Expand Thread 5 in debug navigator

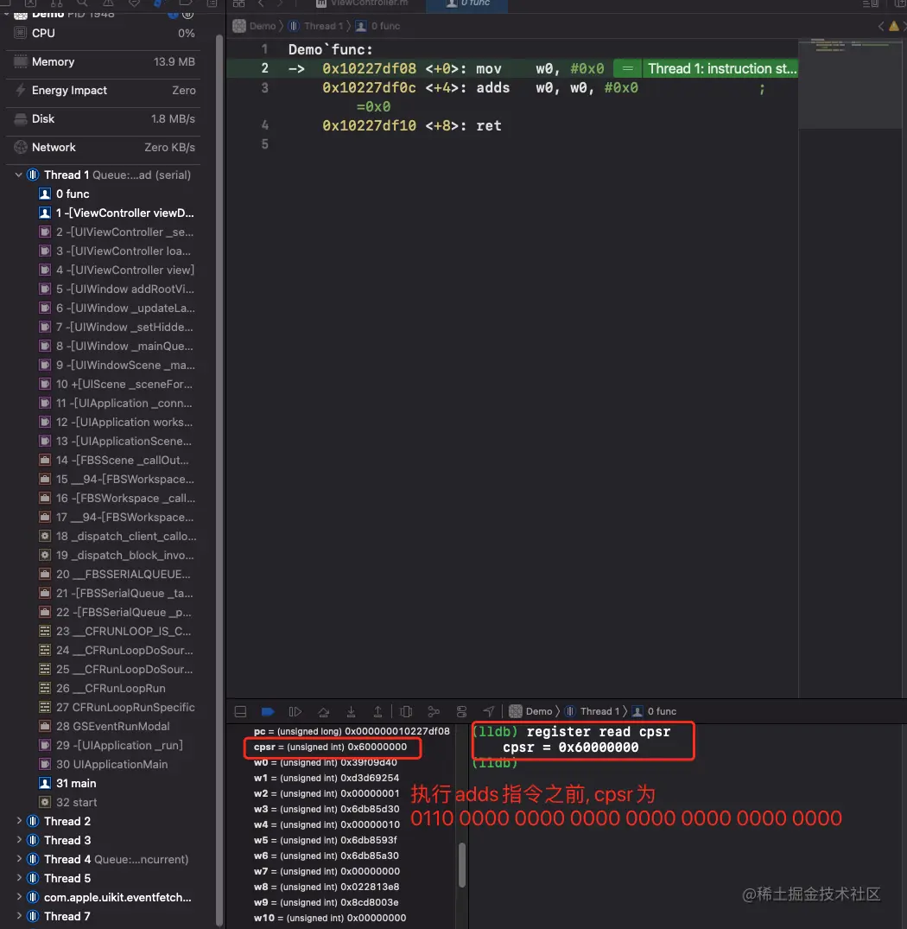[18, 878]
